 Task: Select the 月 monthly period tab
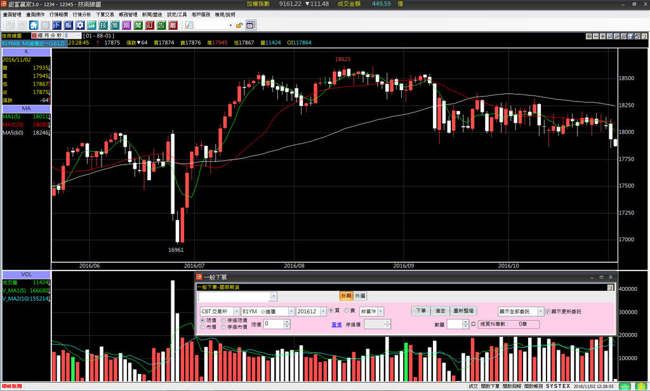(46, 36)
